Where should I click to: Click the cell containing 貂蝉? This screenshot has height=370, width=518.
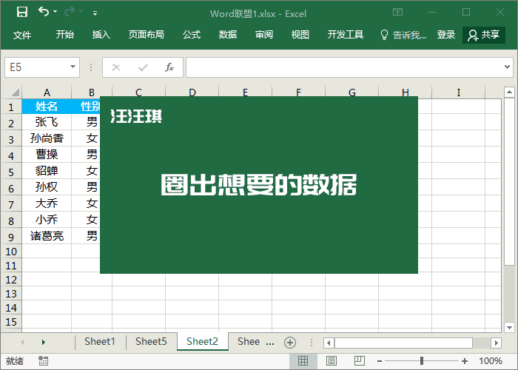[x=47, y=171]
